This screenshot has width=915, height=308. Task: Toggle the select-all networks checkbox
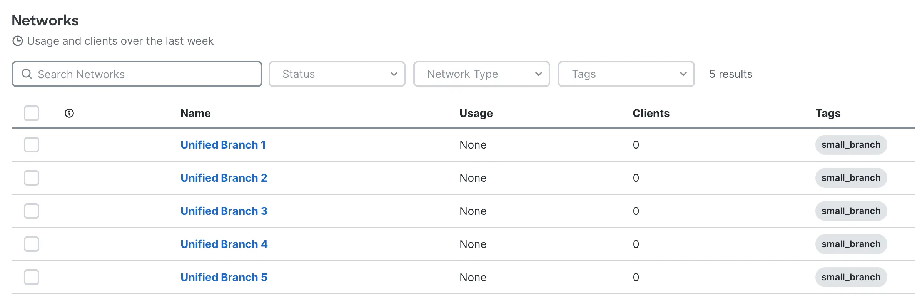click(32, 113)
